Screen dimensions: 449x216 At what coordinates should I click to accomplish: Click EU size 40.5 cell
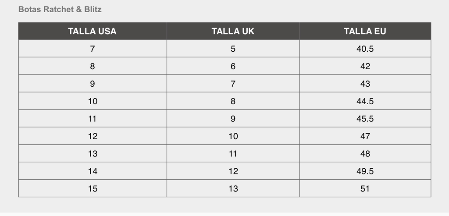[x=365, y=49]
